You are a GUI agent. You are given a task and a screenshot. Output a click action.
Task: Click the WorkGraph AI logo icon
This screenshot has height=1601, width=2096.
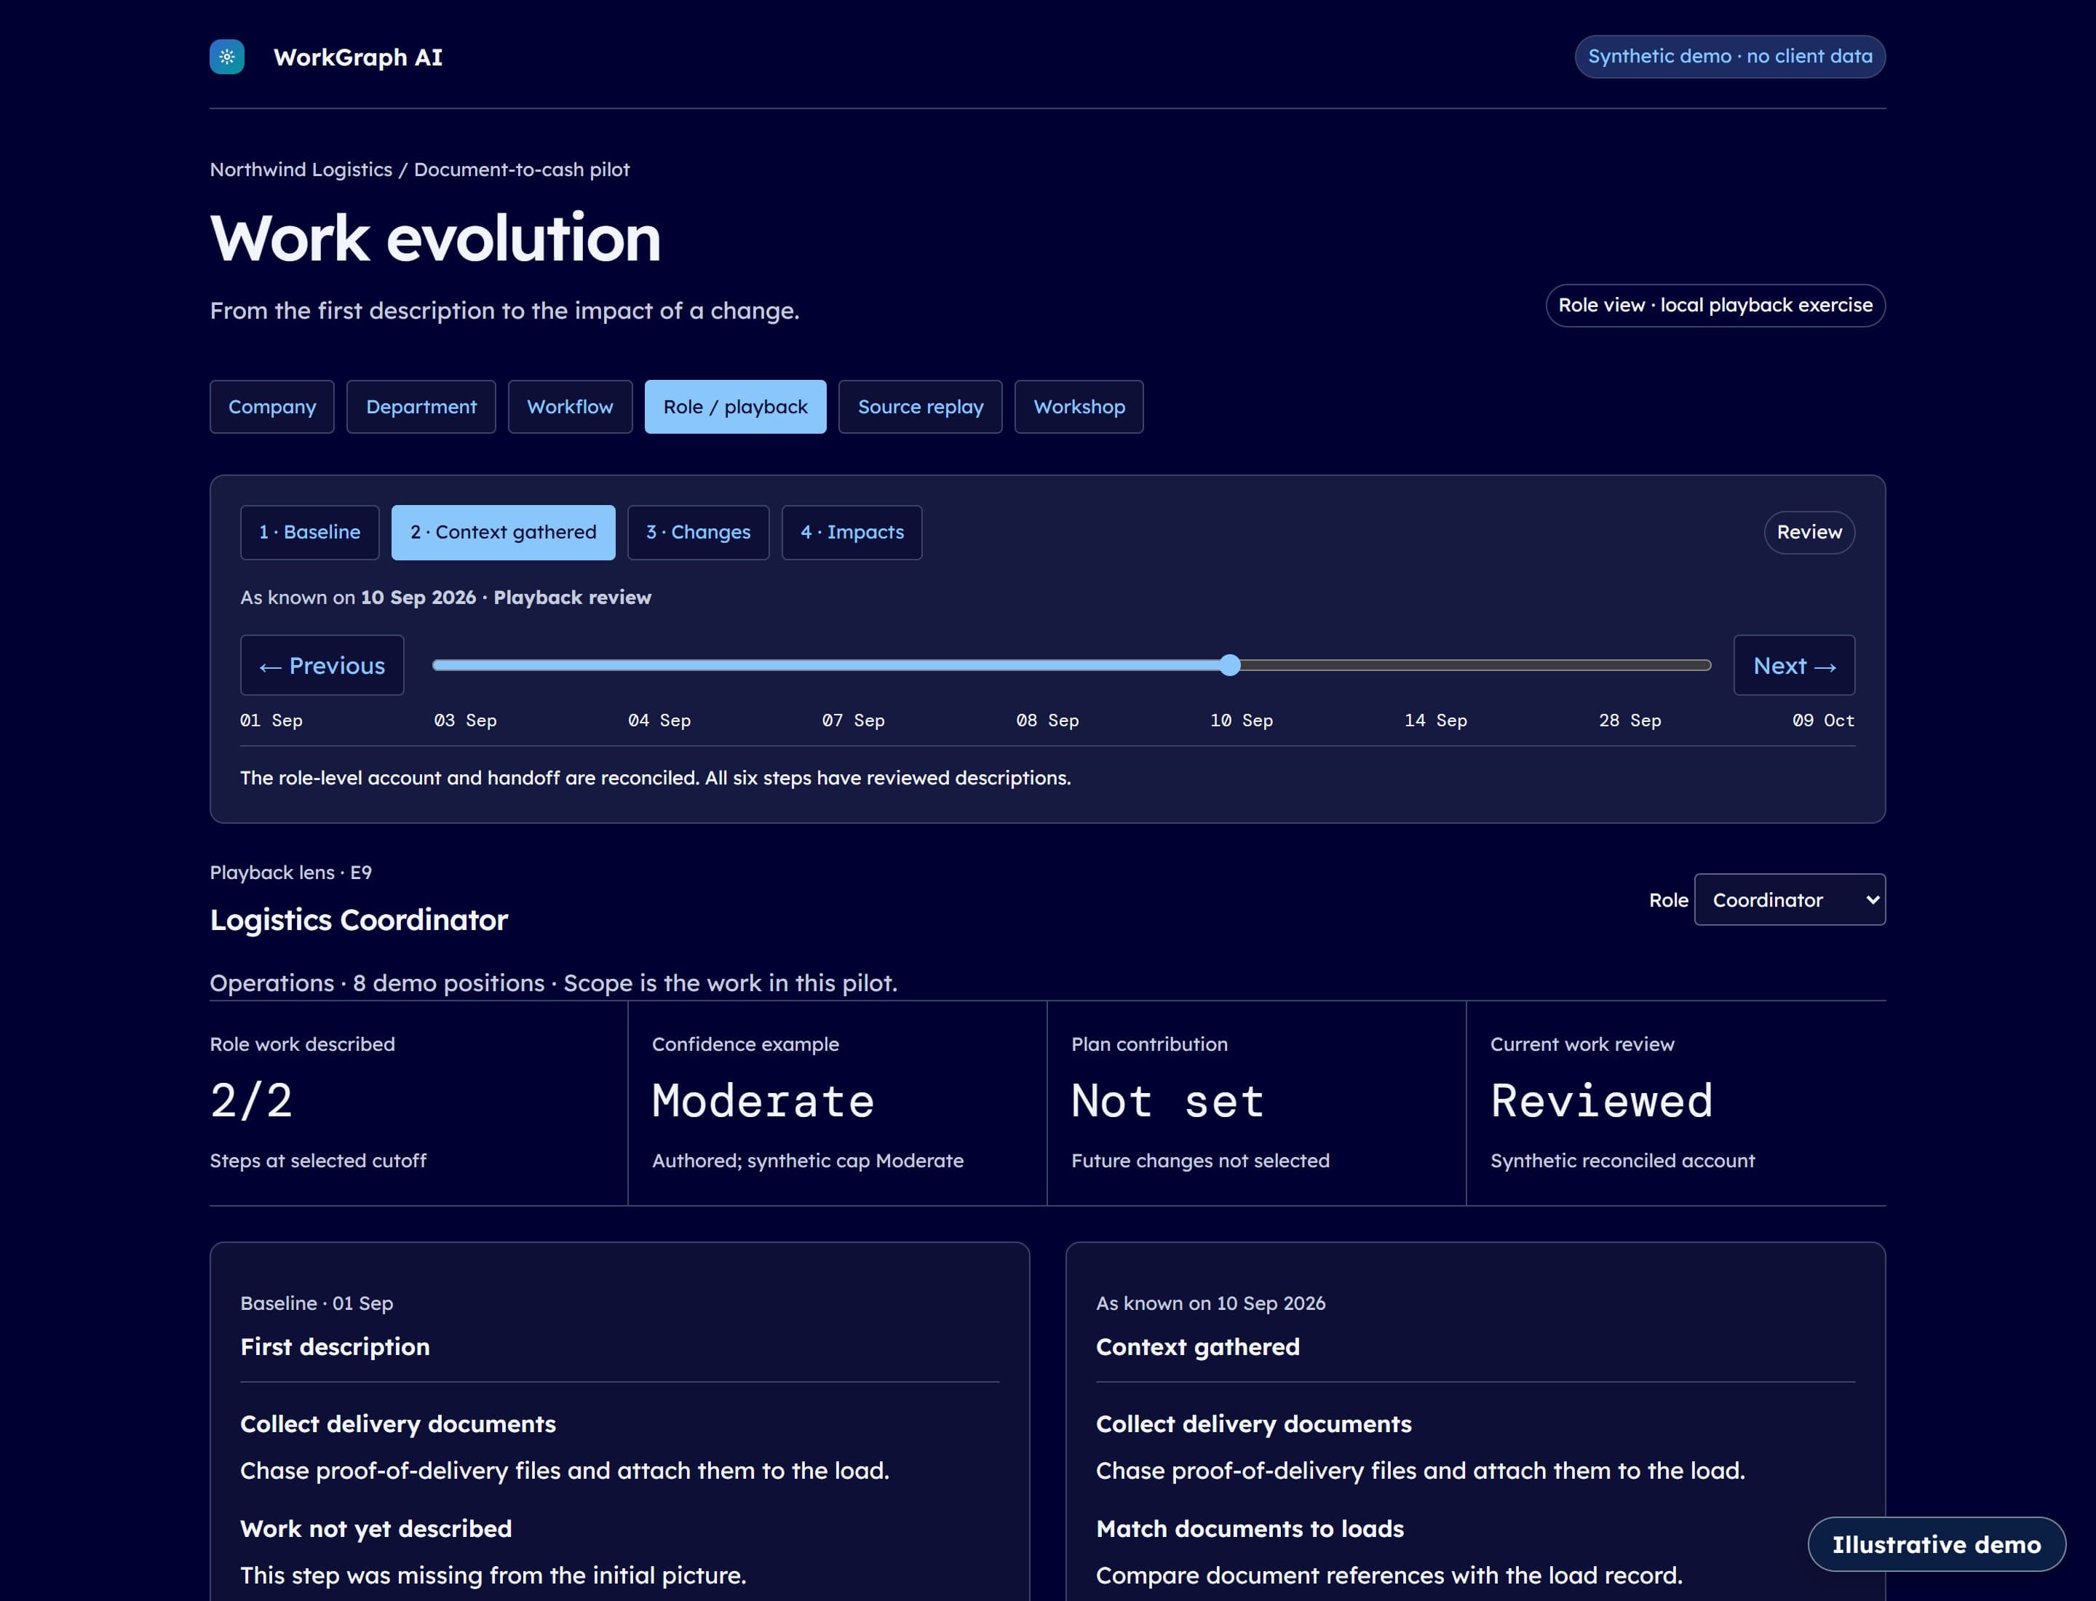pos(227,57)
